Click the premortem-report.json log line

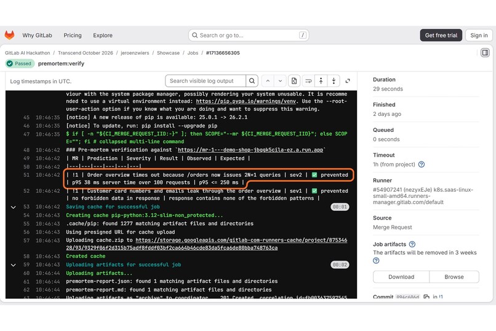pos(172,281)
